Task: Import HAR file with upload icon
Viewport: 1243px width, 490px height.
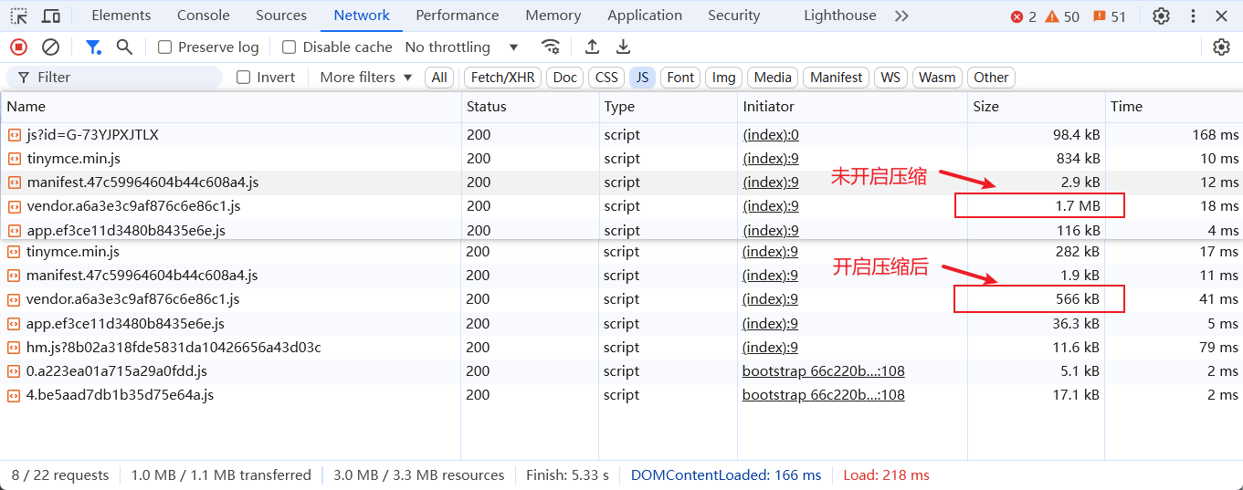Action: [592, 47]
